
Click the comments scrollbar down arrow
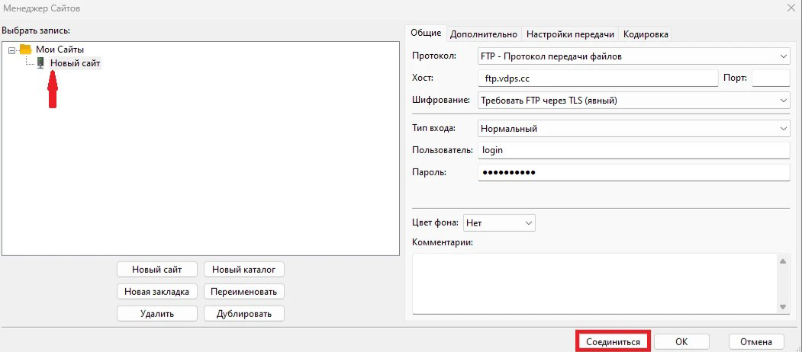[784, 306]
